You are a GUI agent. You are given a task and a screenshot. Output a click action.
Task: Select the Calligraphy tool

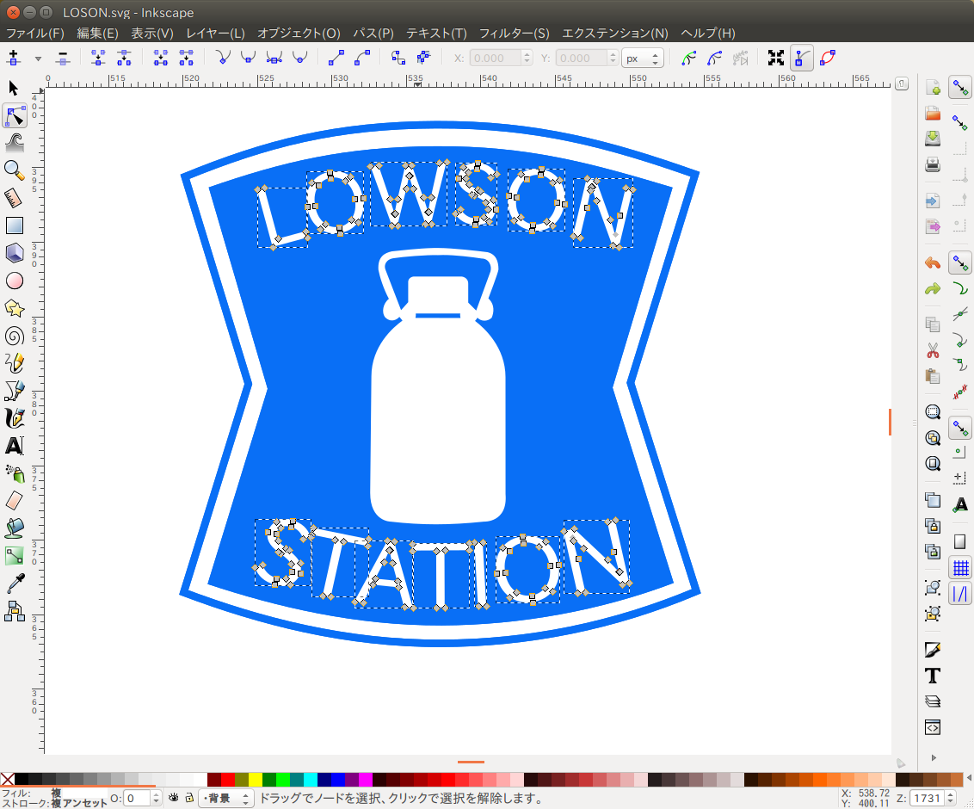15,418
